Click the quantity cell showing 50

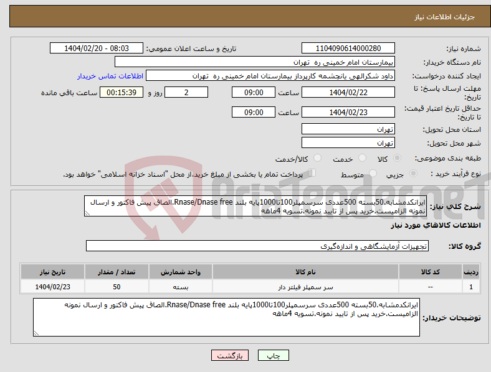click(x=117, y=287)
